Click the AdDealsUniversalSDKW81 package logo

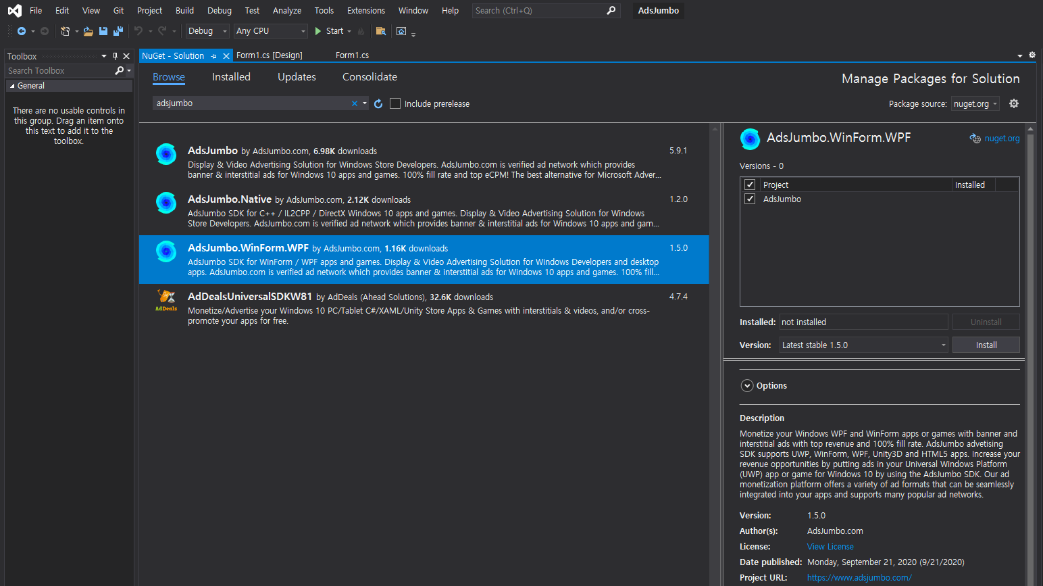166,300
